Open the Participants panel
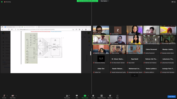The width and height of the screenshot is (177, 99). point(67,97)
